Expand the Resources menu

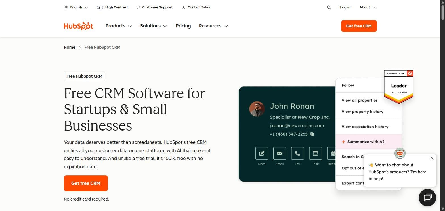[213, 26]
